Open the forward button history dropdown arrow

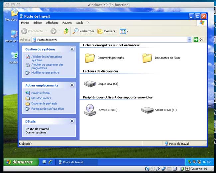[59, 31]
